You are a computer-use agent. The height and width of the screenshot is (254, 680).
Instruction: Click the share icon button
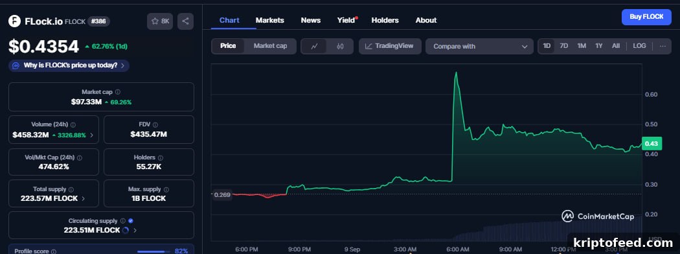[x=186, y=21]
